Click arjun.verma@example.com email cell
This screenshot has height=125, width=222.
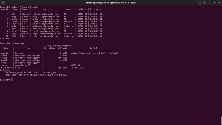[x=46, y=19]
